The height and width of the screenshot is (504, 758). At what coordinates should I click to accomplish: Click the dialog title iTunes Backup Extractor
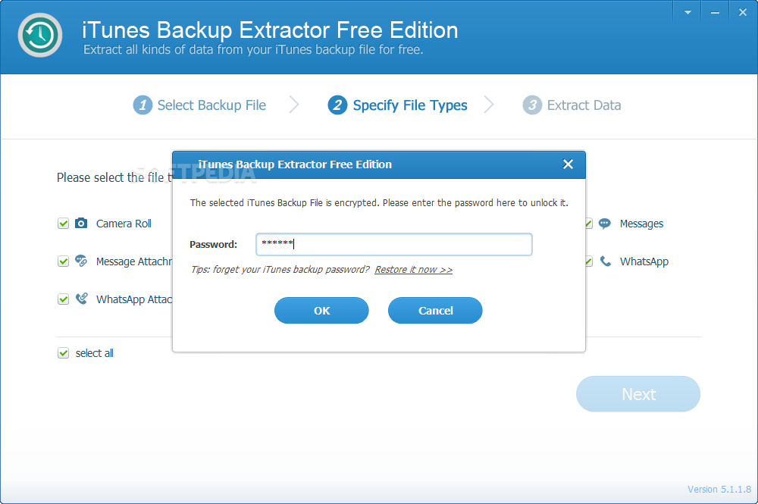pos(295,164)
